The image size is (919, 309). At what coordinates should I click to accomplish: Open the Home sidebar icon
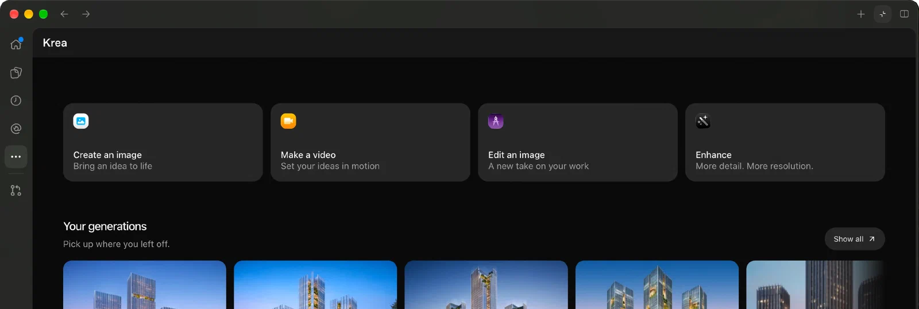[16, 44]
